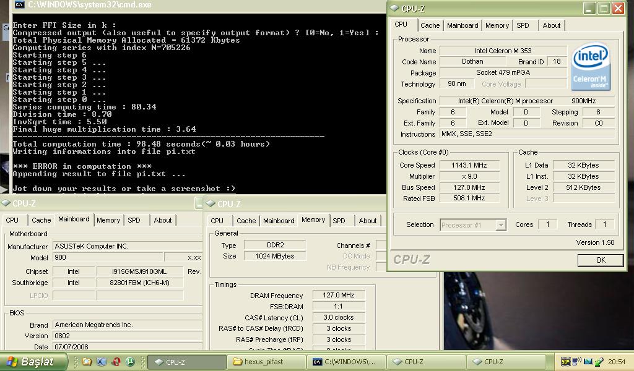Click the Total computation time line in cmd
This screenshot has height=371, width=634.
coord(141,144)
